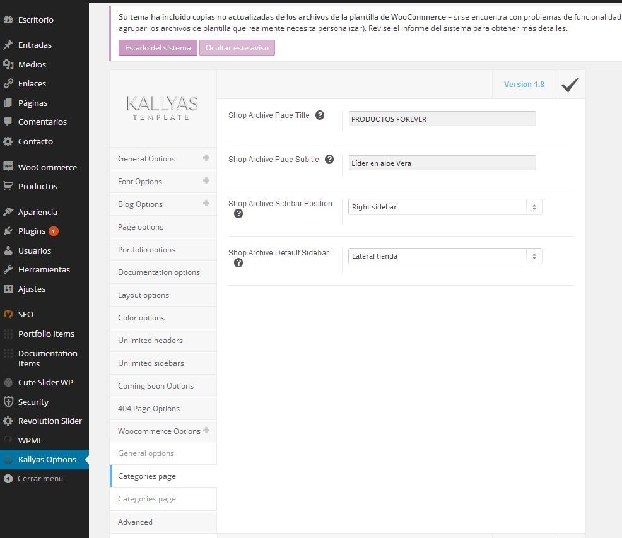Open Shop Archive Sidebar Position dropdown
Screen dimensions: 622x538
tap(445, 207)
